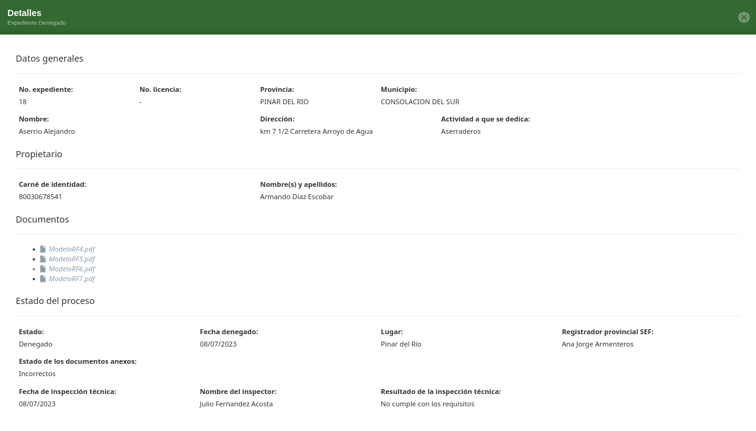Select registrar name Ana Jorge Armenteros
The height and width of the screenshot is (431, 756).
tap(597, 344)
